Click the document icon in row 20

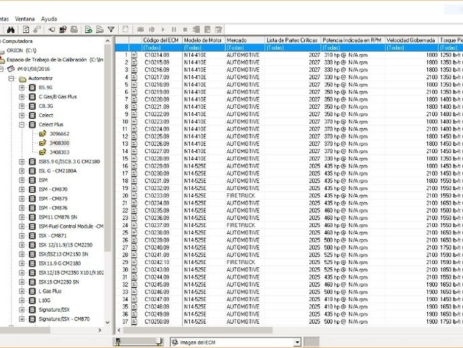pyautogui.click(x=134, y=195)
